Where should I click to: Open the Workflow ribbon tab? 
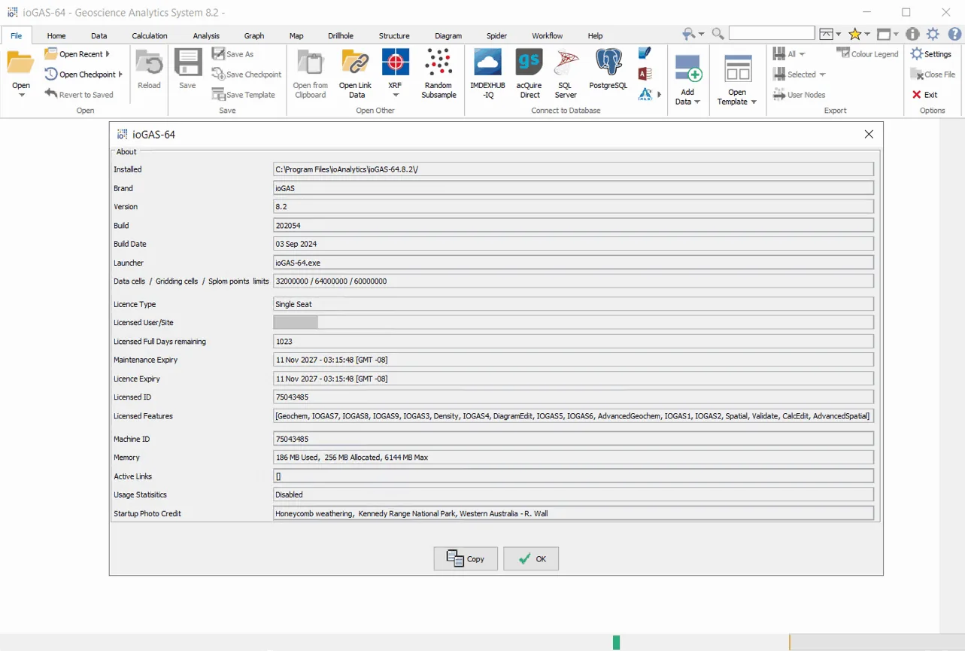(x=548, y=35)
